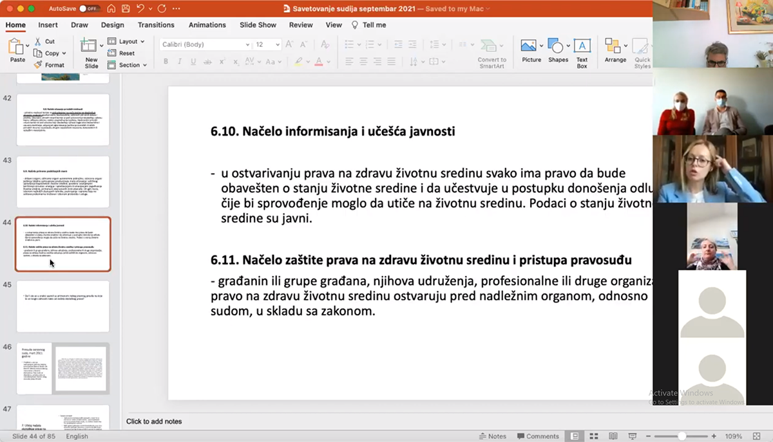Select the Format painter brush
This screenshot has height=442, width=773.
tap(50, 65)
